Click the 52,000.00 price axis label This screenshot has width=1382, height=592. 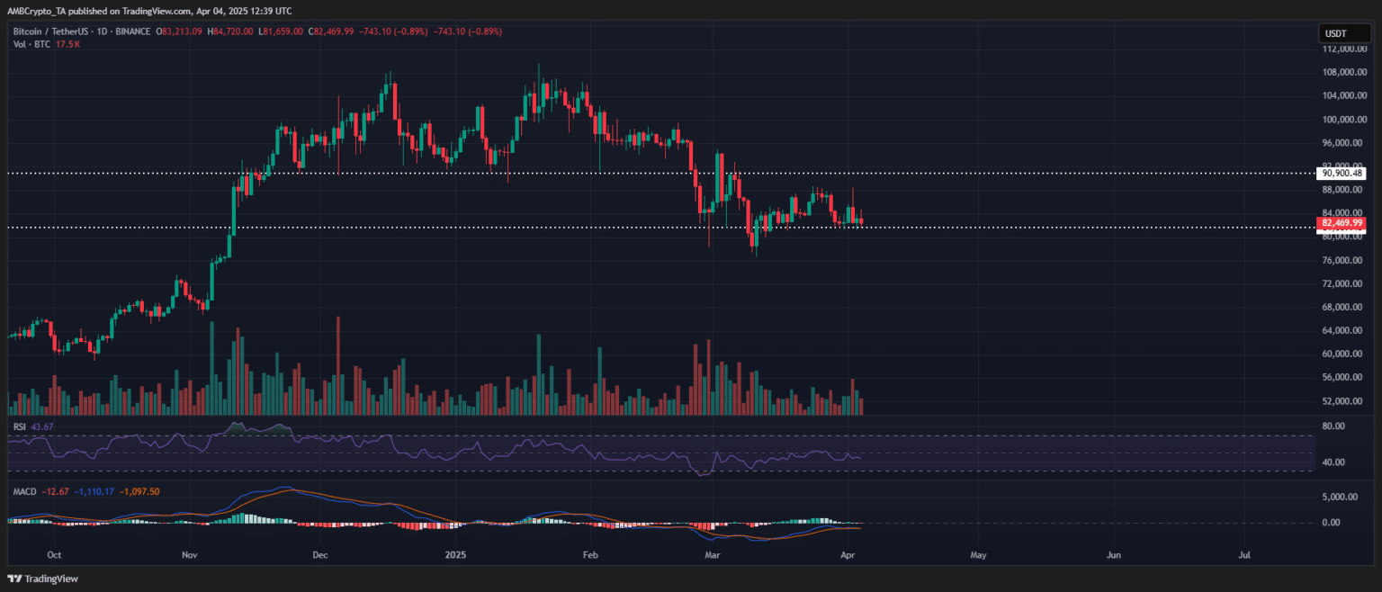[x=1344, y=400]
